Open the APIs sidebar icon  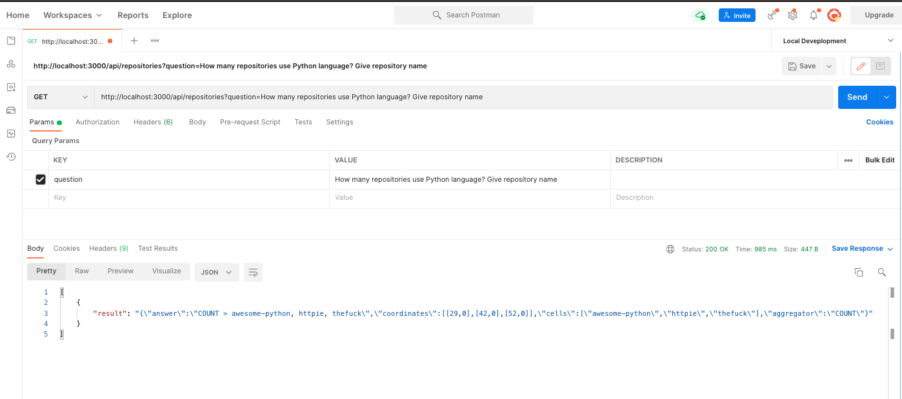(11, 64)
